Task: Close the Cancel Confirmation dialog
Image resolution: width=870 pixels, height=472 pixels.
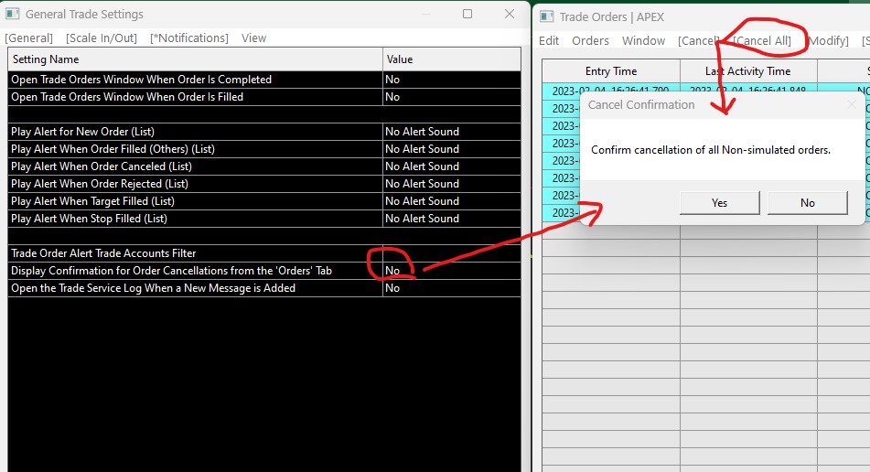Action: click(x=852, y=104)
